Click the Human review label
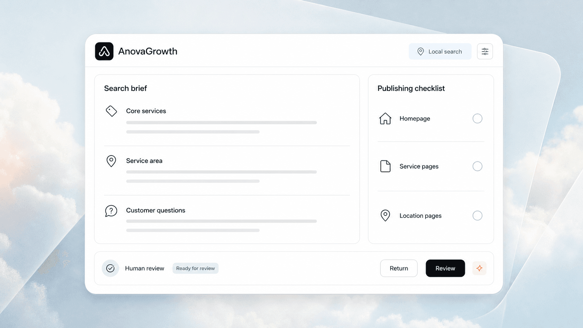Viewport: 583px width, 328px height. click(x=145, y=268)
